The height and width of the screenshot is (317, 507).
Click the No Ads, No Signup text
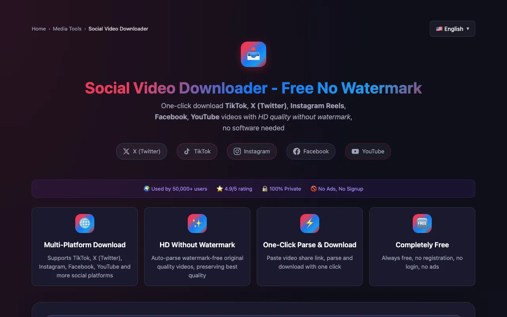point(341,189)
